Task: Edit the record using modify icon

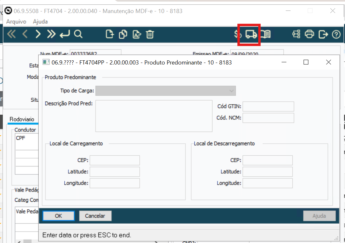Action: click(x=137, y=34)
